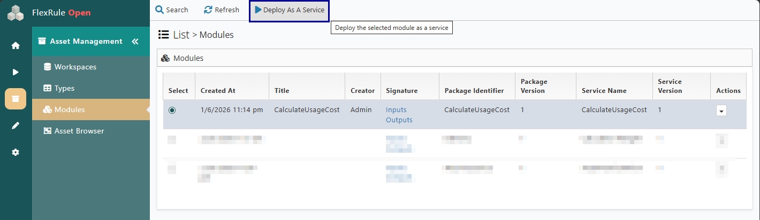Image resolution: width=760 pixels, height=220 pixels.
Task: Collapse the Asset Management side panel
Action: pyautogui.click(x=135, y=41)
